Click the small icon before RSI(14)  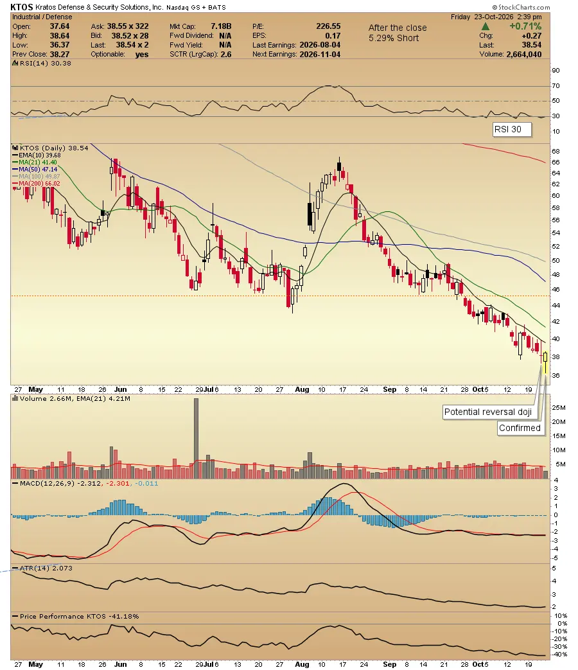click(15, 63)
